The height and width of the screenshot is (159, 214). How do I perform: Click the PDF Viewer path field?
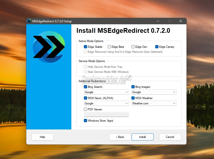point(106,114)
